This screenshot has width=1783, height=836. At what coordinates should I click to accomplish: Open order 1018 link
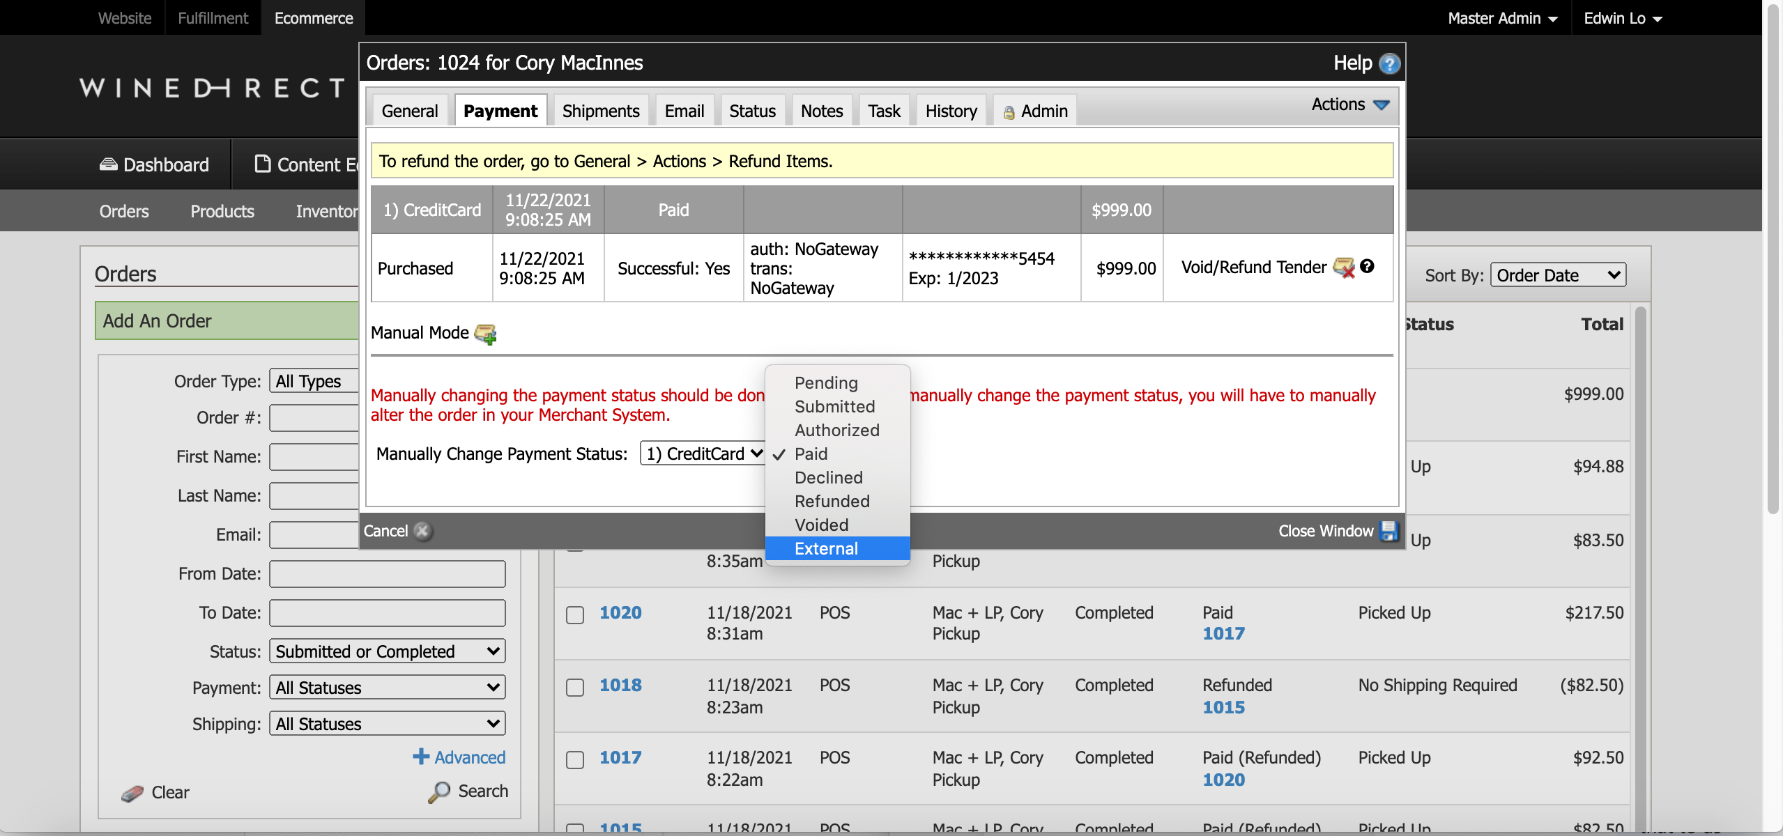coord(620,685)
